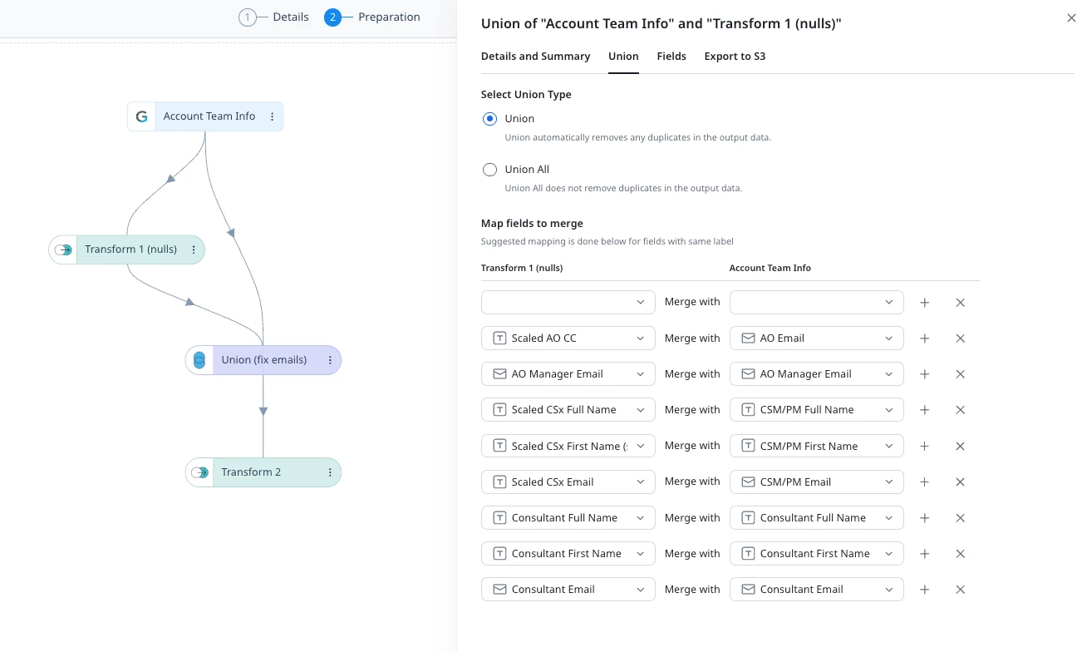Click the Transform 1 (nulls) transform icon

[x=63, y=249]
